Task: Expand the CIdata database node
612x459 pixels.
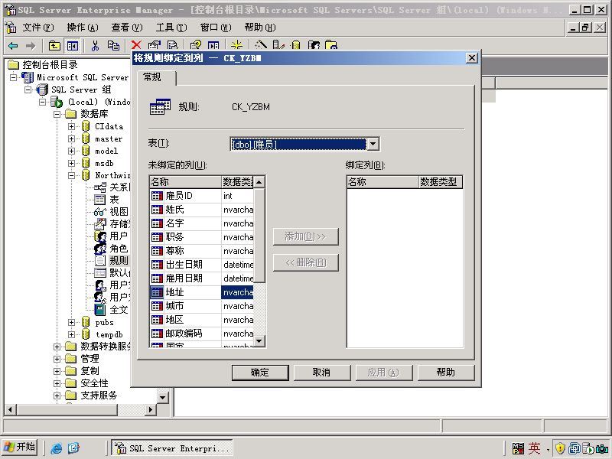Action: 71,126
